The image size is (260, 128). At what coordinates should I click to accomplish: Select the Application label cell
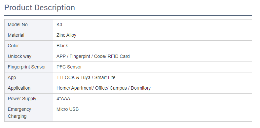[29, 88]
